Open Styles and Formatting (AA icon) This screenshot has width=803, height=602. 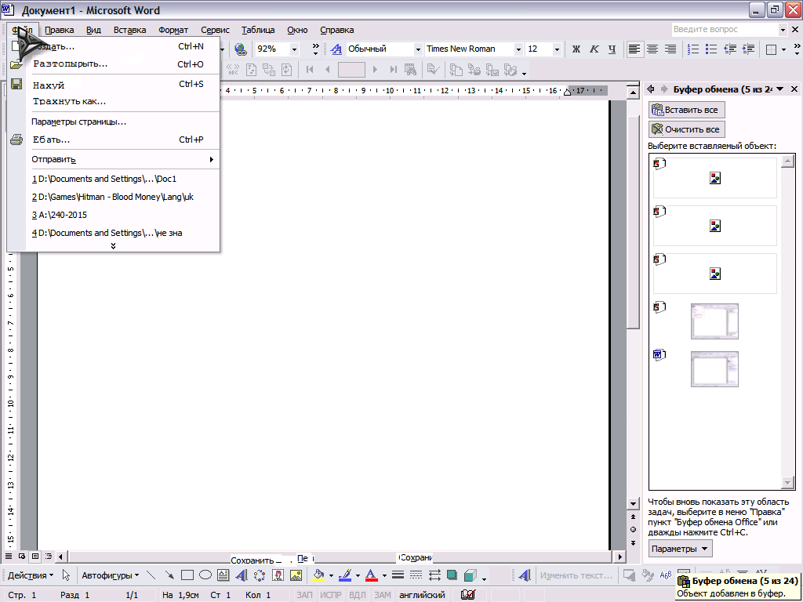tap(336, 49)
